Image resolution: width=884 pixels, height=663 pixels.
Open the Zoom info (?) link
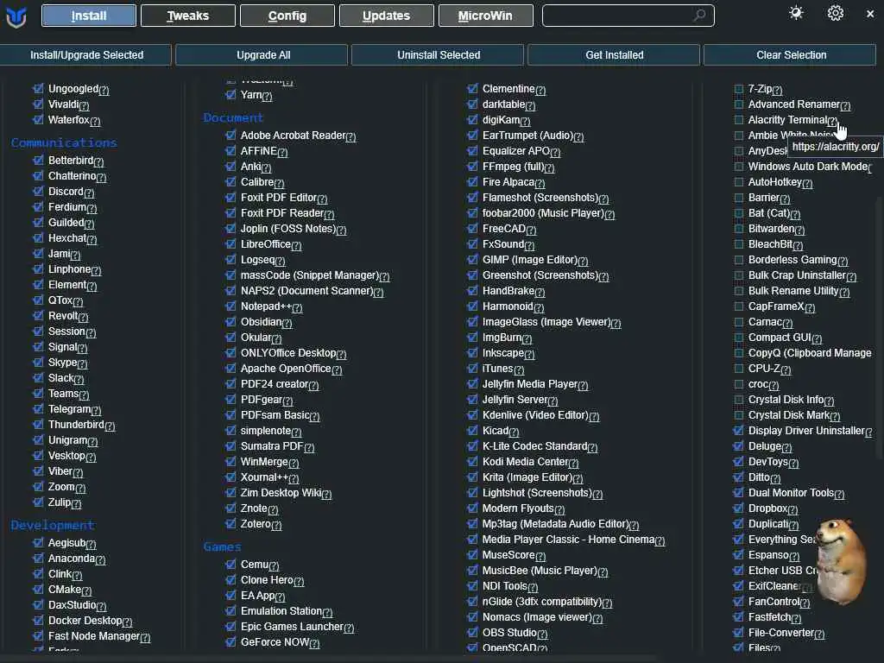[x=80, y=489]
